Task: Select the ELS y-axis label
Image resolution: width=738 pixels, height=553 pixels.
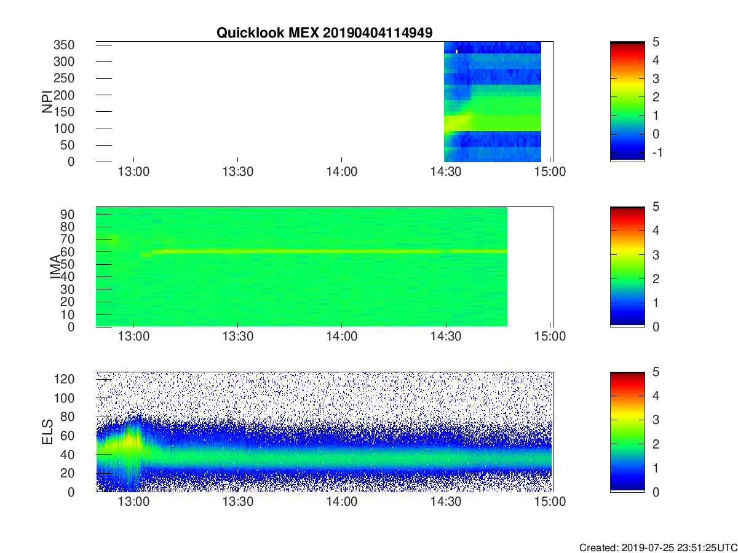Action: coord(48,432)
